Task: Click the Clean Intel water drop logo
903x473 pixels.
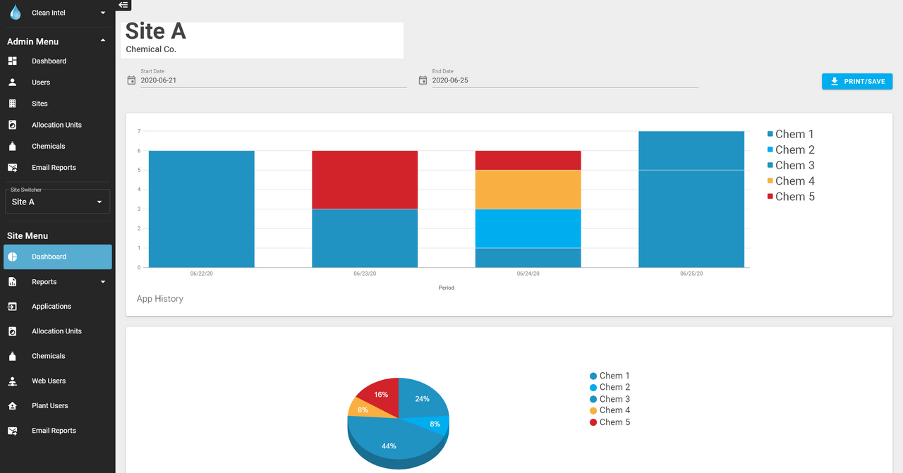Action: click(x=15, y=13)
